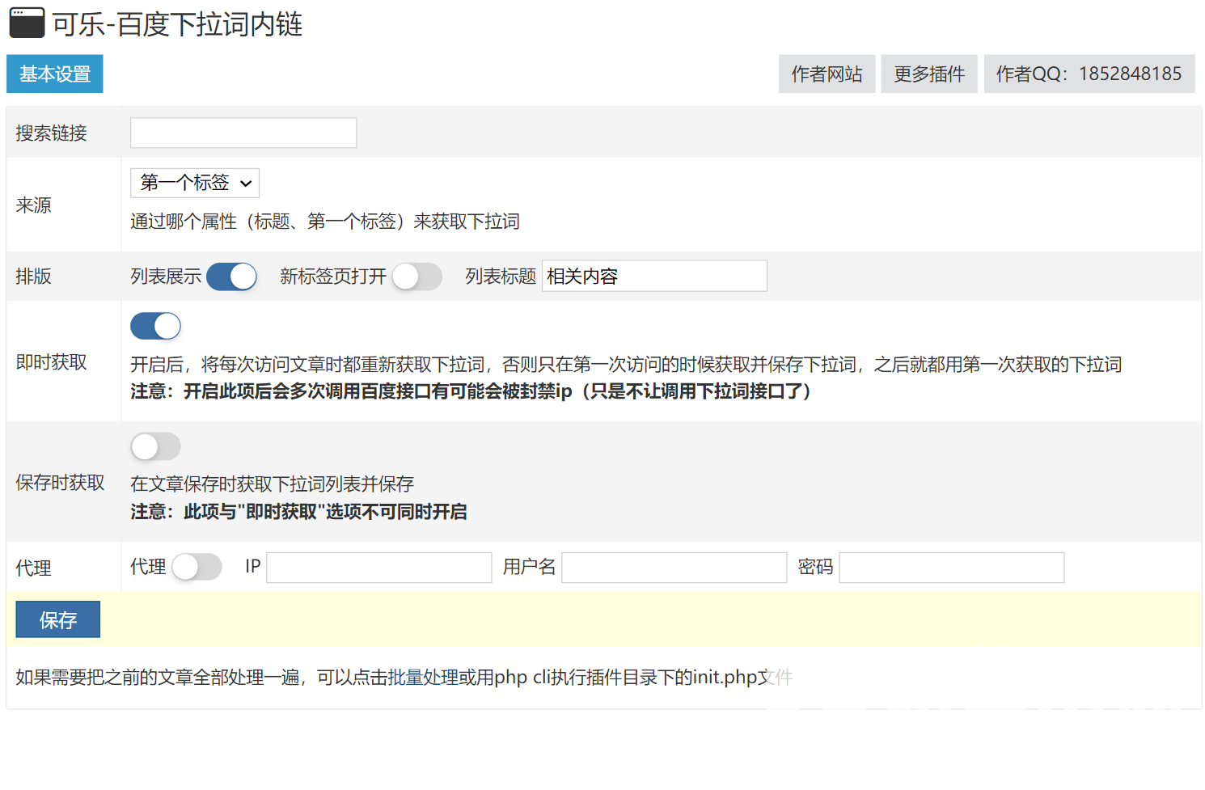Expand the 来源 dropdown showing 第一个标签
The height and width of the screenshot is (790, 1205).
(195, 183)
